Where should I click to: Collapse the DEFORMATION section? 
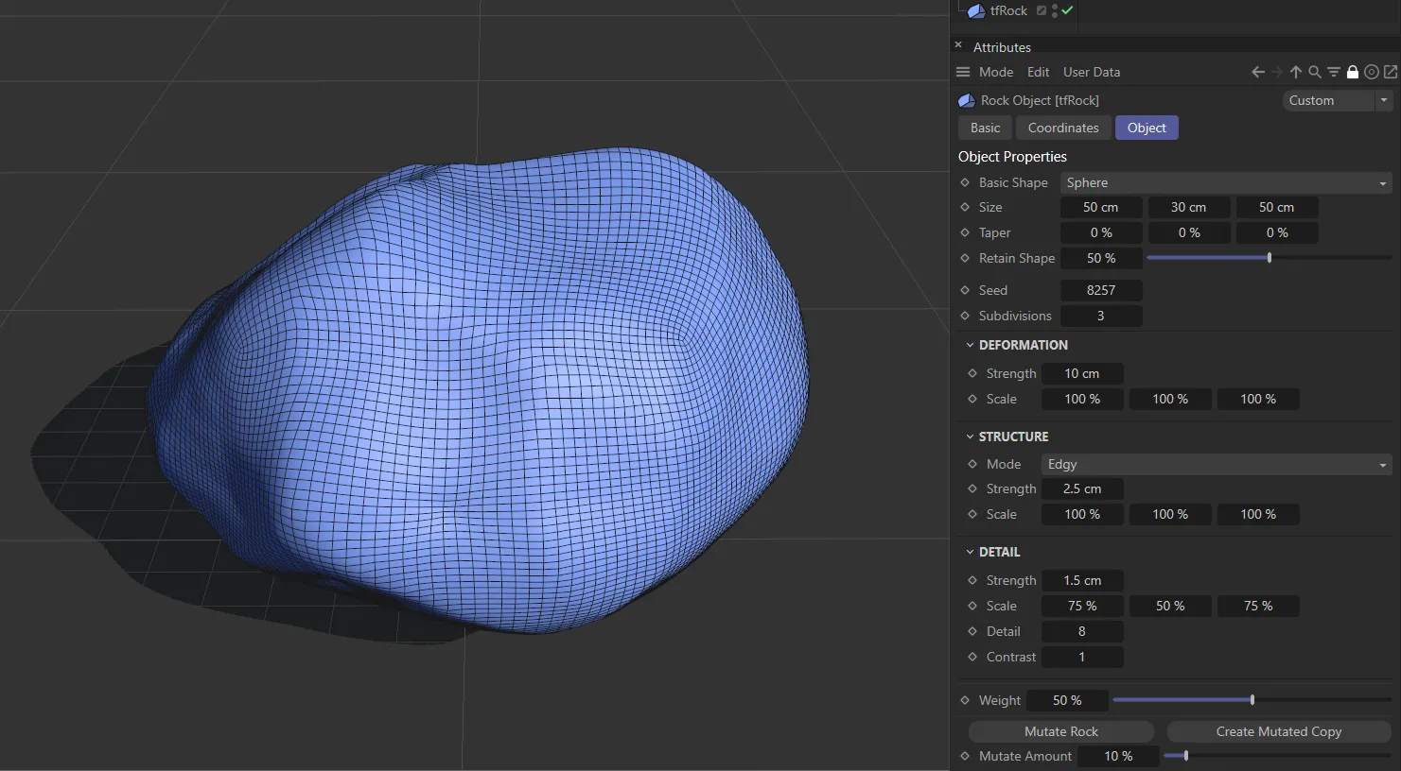click(x=970, y=345)
